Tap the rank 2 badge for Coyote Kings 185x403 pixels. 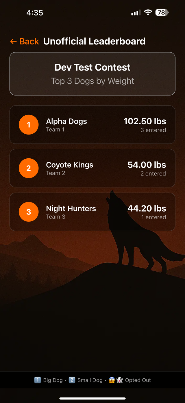pos(29,168)
